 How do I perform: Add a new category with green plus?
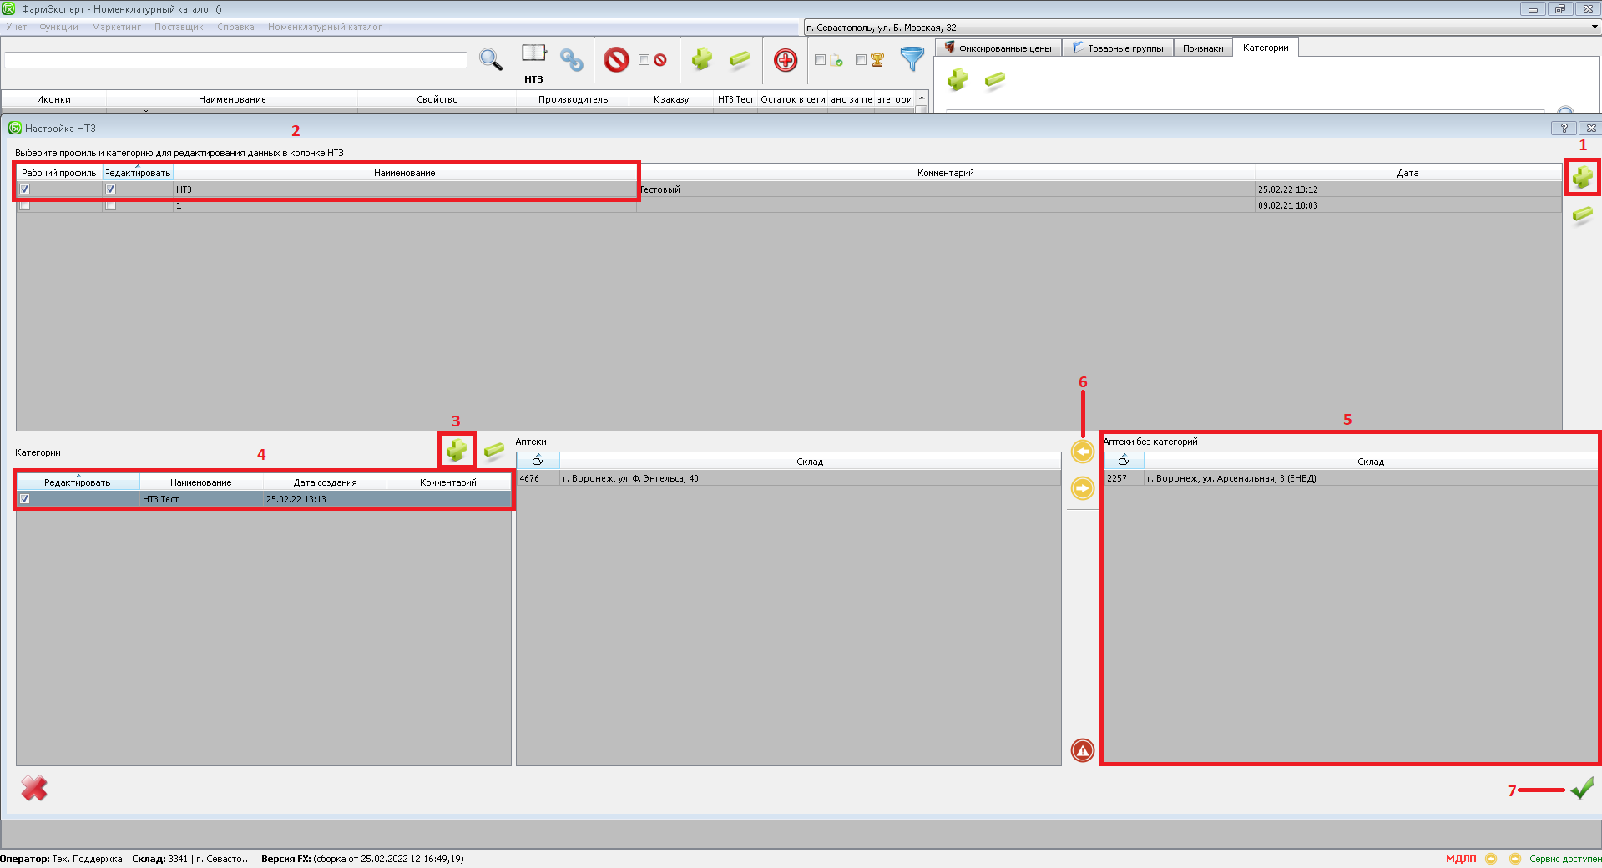pos(457,451)
